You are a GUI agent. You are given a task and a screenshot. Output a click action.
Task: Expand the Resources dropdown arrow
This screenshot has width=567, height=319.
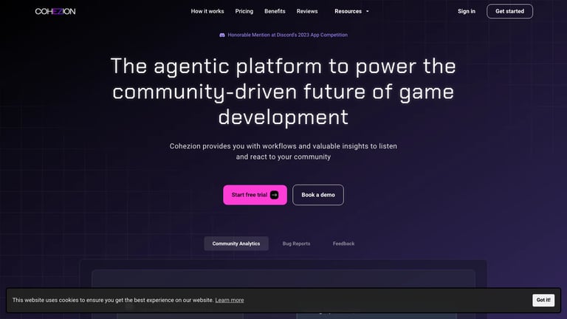[368, 12]
